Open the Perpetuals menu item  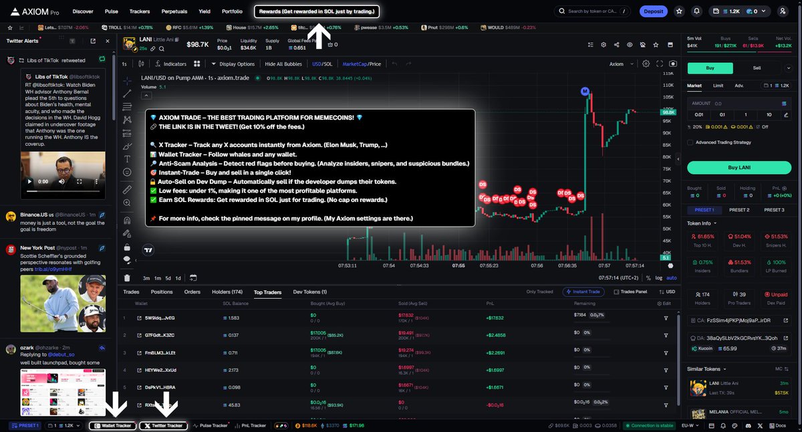click(x=175, y=11)
